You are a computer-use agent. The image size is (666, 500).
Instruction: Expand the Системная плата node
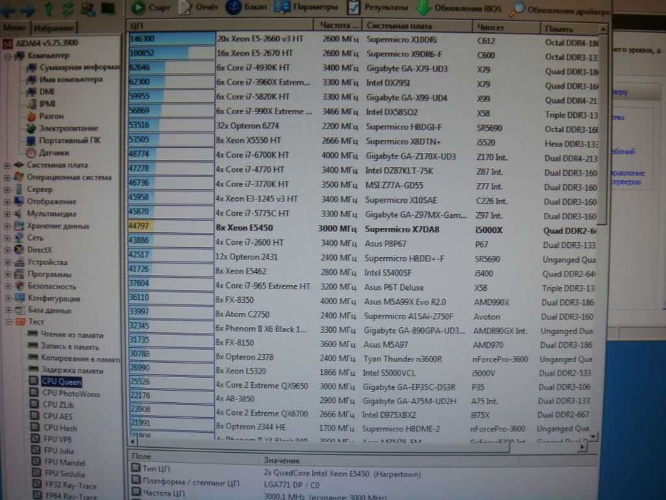[x=7, y=166]
